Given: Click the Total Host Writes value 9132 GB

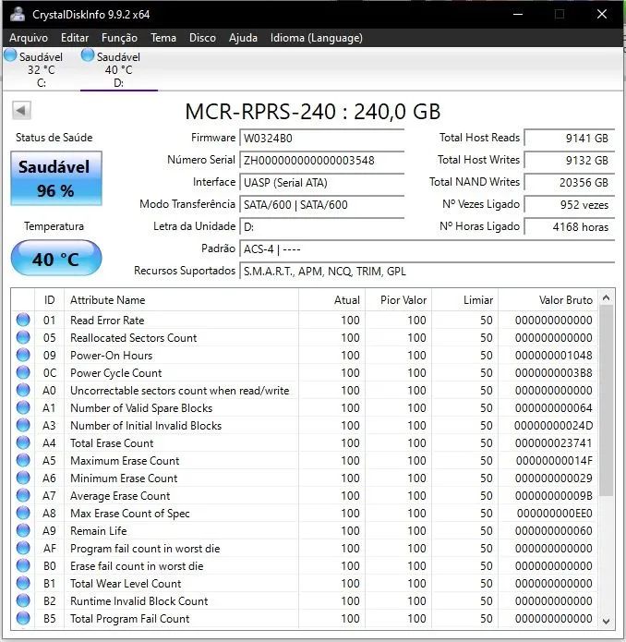Looking at the screenshot, I should click(570, 160).
